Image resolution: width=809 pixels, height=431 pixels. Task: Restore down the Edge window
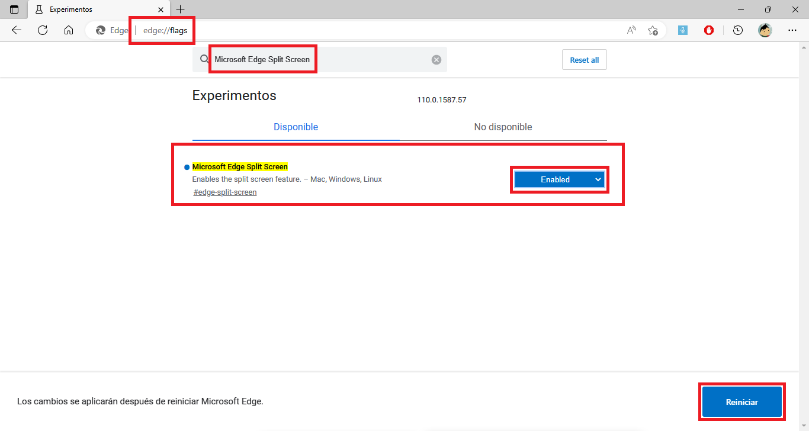tap(768, 9)
